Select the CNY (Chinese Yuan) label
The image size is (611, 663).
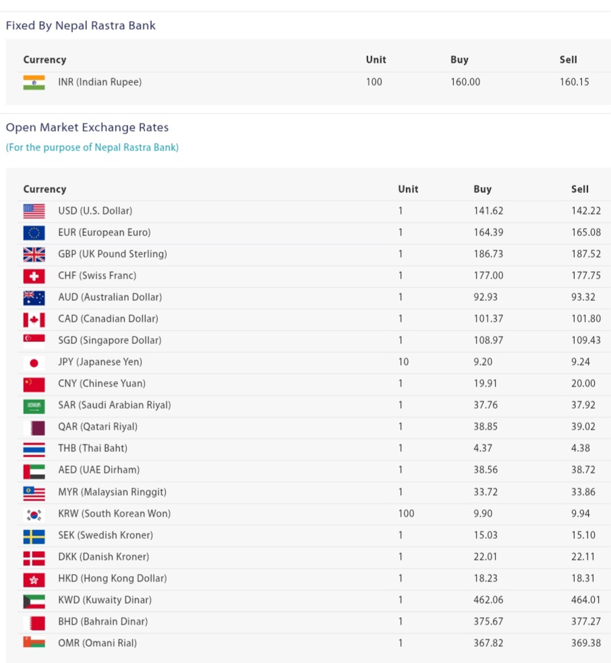101,384
